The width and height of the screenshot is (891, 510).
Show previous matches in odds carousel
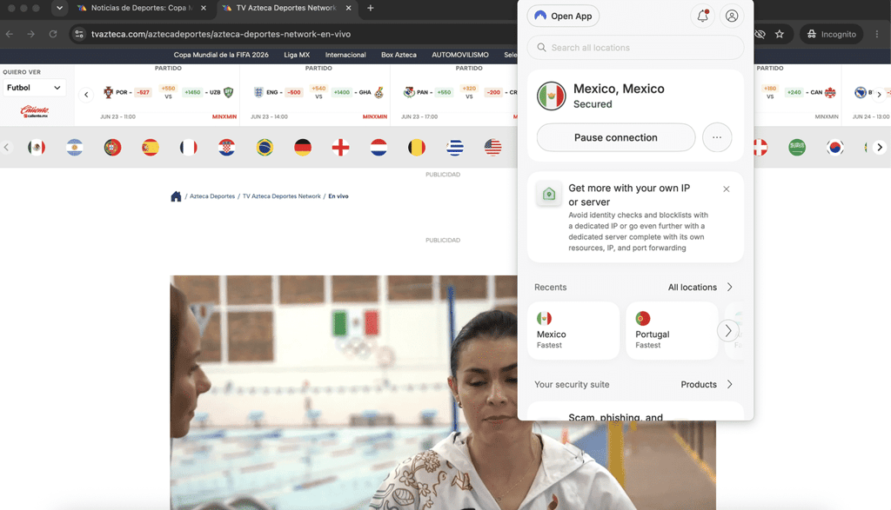(x=86, y=95)
